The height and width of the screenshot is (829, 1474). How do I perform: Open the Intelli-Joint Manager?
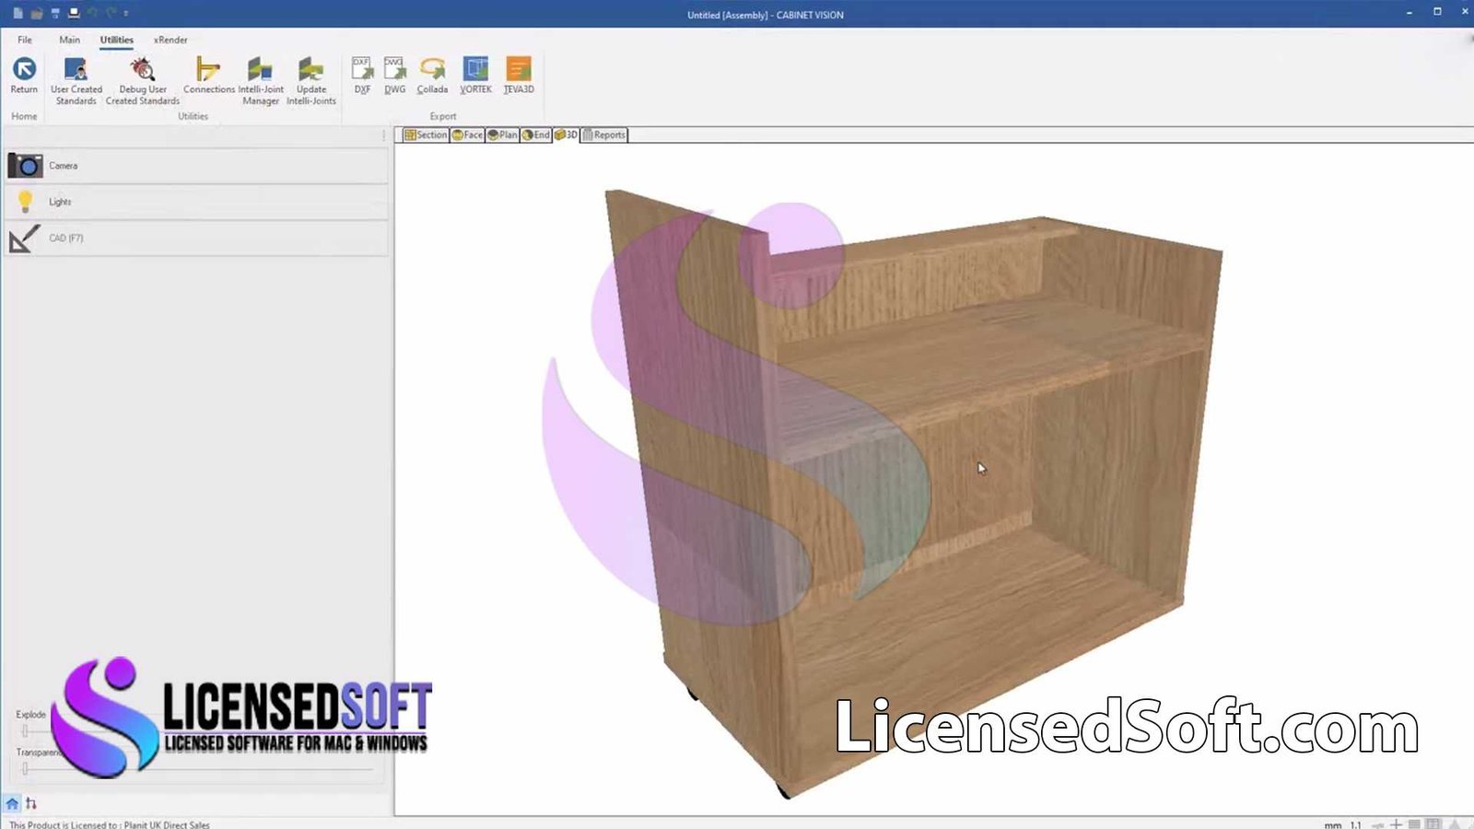pos(261,81)
